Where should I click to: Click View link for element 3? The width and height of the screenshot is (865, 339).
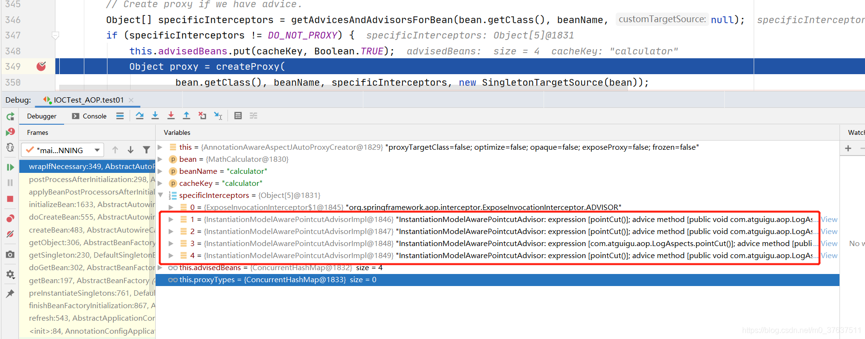click(829, 243)
